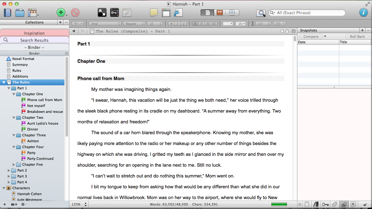
Task: Select the Inspiration collection tab
Action: coord(34,33)
